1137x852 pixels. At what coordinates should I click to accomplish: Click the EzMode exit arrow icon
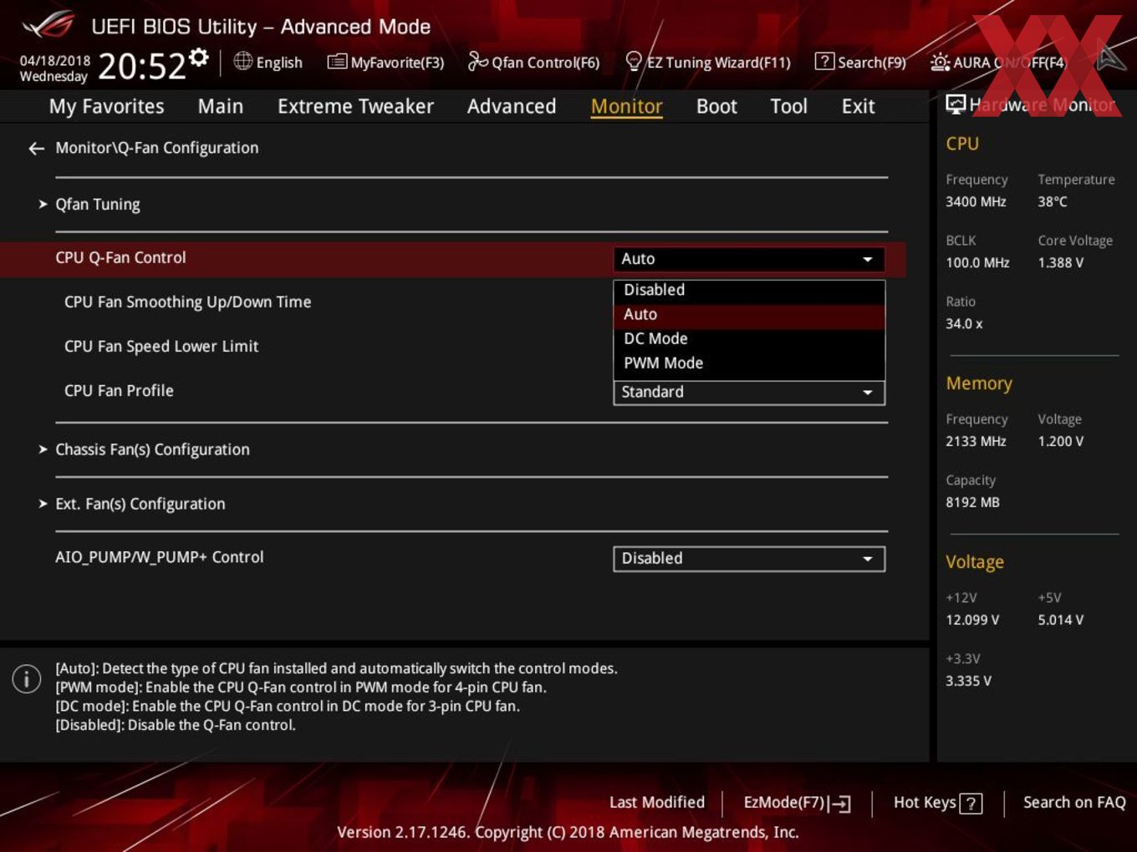(x=840, y=804)
